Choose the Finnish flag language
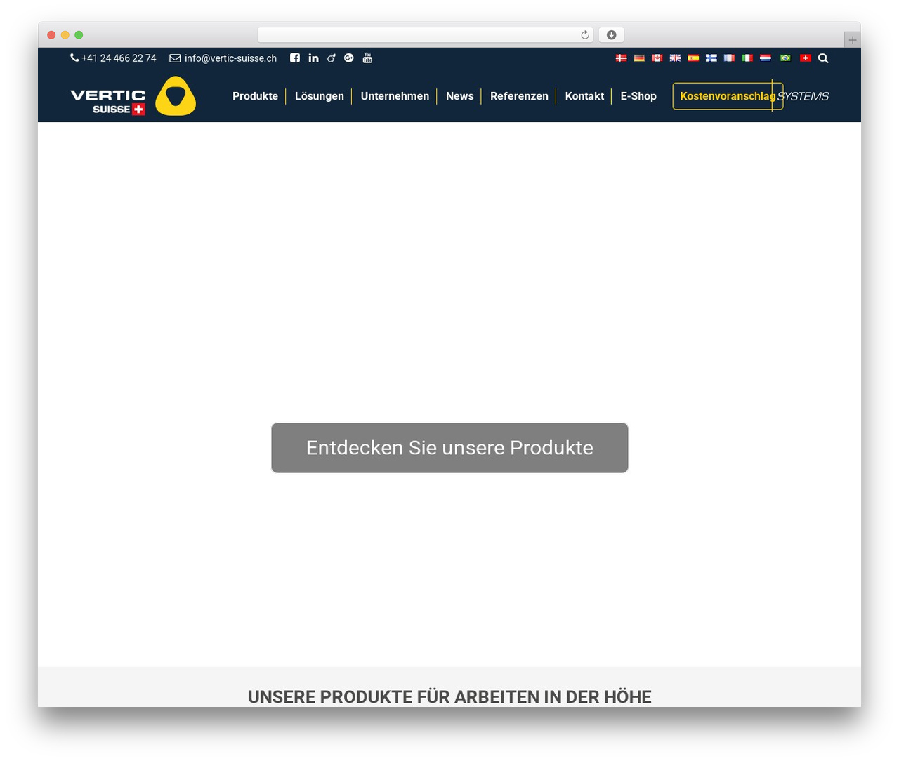Image resolution: width=899 pixels, height=761 pixels. pos(711,58)
